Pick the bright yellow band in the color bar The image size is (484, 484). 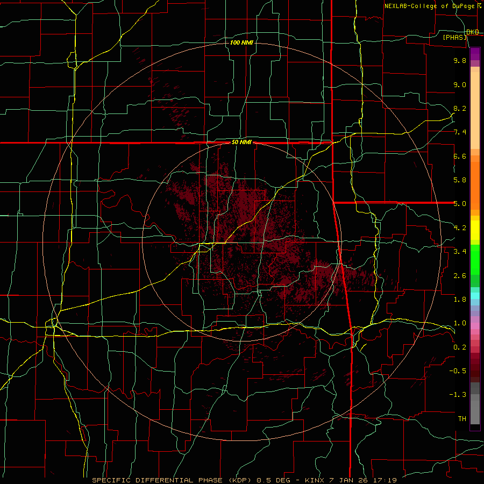click(x=475, y=230)
